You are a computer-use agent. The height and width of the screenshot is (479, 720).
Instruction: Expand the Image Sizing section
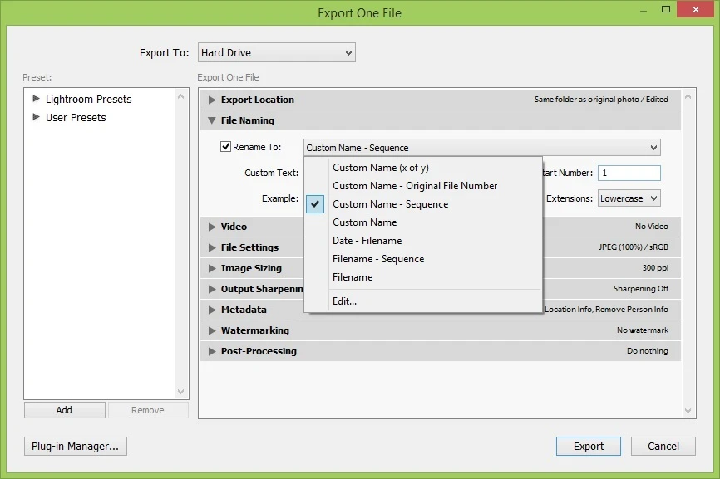tap(212, 269)
